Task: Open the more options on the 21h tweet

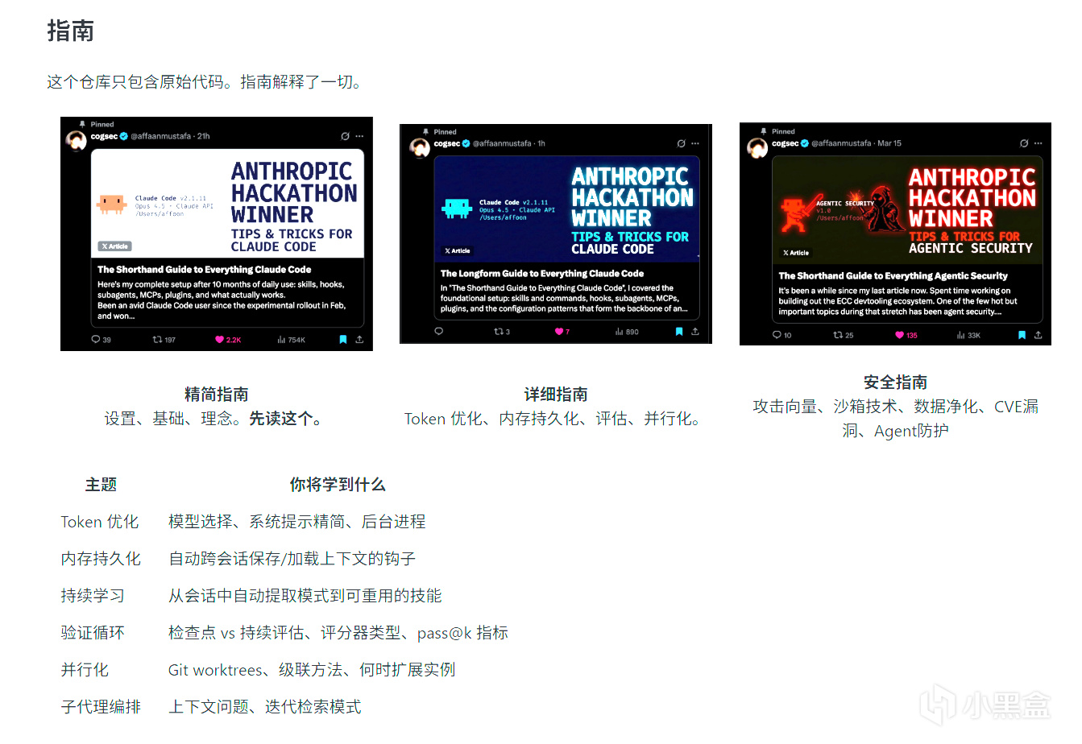Action: 359,136
